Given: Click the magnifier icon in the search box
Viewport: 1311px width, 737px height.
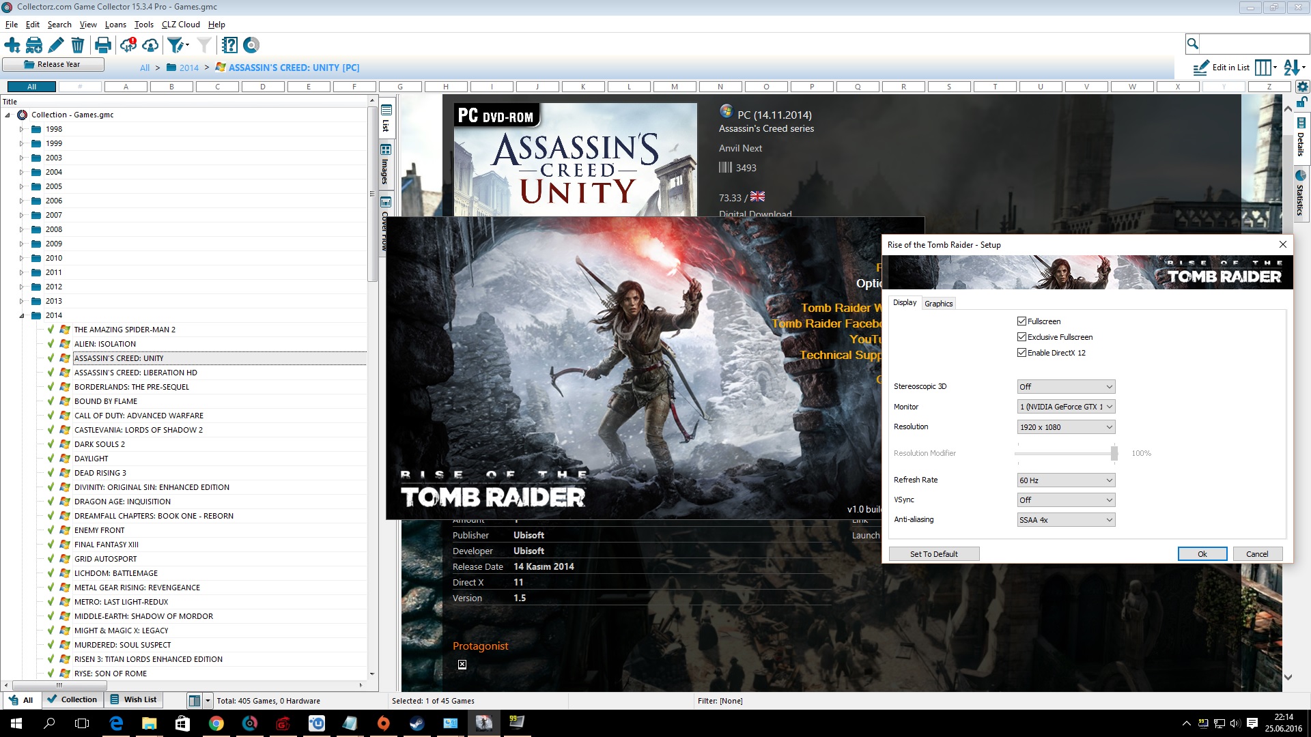Looking at the screenshot, I should 1192,44.
